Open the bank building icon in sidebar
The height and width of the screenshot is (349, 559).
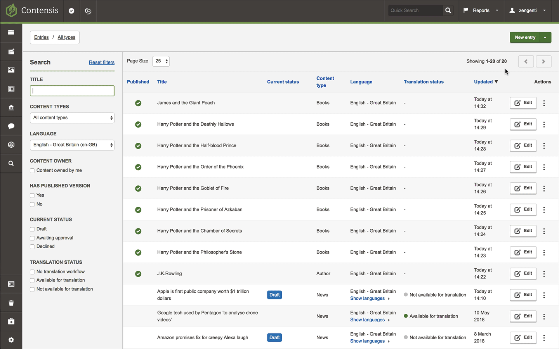(11, 107)
